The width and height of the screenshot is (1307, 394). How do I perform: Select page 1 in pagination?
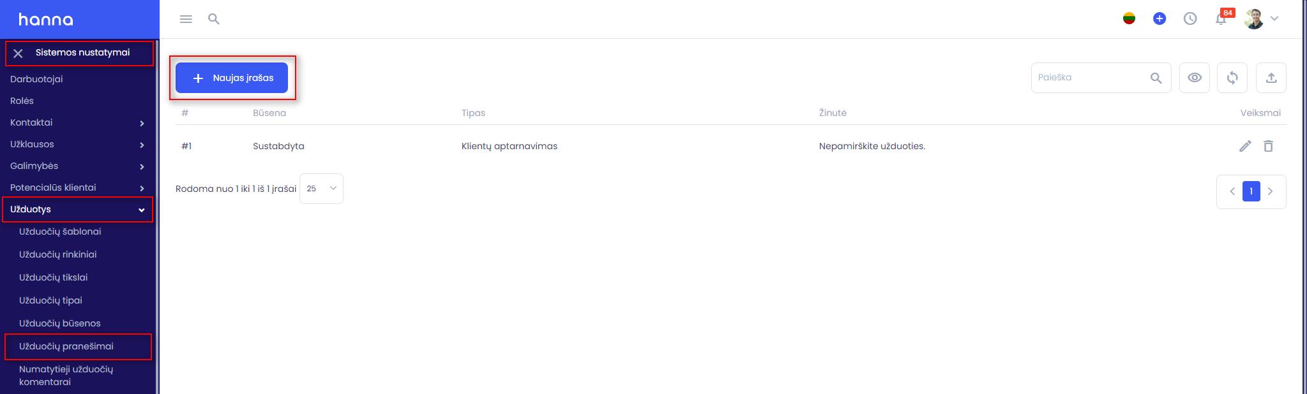(1251, 191)
